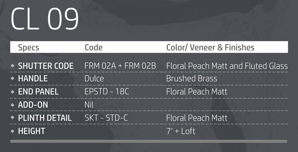This screenshot has height=152, width=298.
Task: Click the SKT - STD-C plinth code
Action: tap(106, 118)
